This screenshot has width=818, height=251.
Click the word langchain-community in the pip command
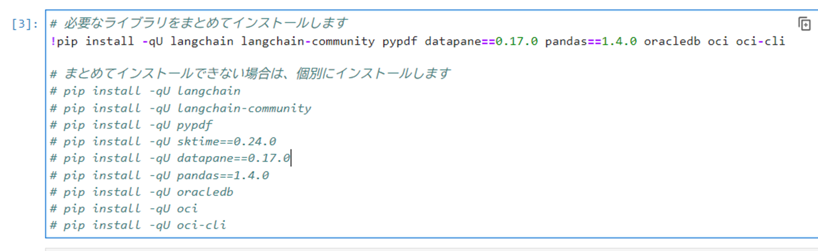tap(308, 41)
